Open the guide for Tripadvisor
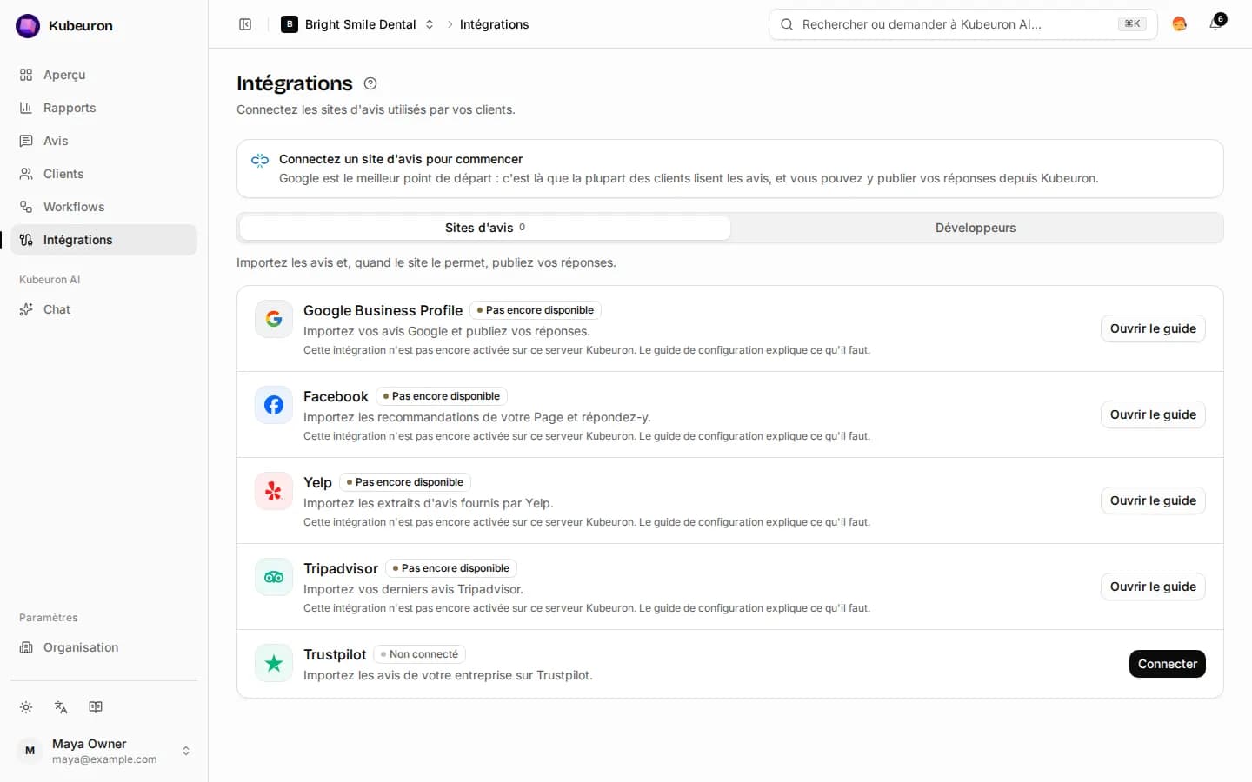 [x=1153, y=586]
